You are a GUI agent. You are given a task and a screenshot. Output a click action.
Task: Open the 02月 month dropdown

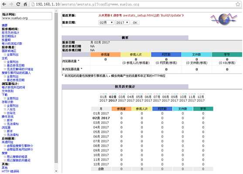coord(106,23)
